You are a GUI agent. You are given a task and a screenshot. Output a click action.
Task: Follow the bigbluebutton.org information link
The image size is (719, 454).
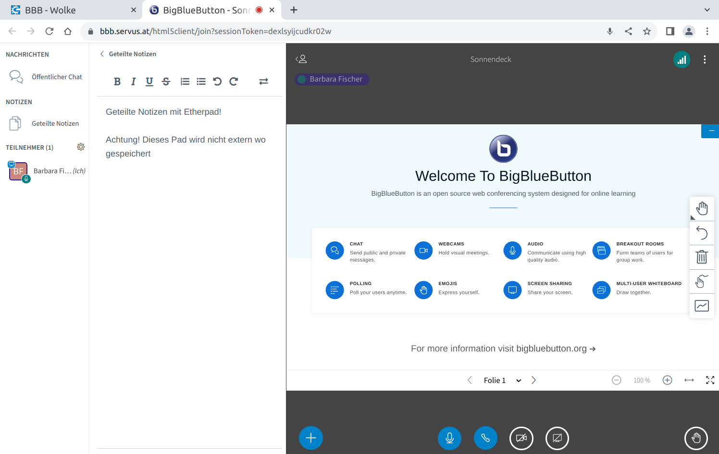pos(503,349)
